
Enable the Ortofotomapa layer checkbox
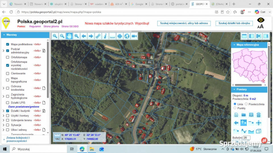point(7,57)
